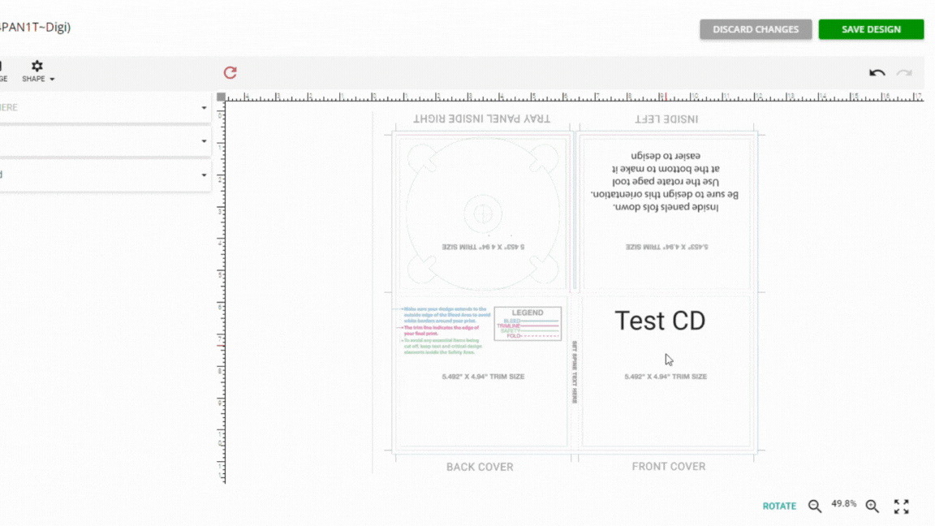Viewport: 935px width, 526px height.
Task: Click the gray square at ruler origin
Action: pos(221,97)
